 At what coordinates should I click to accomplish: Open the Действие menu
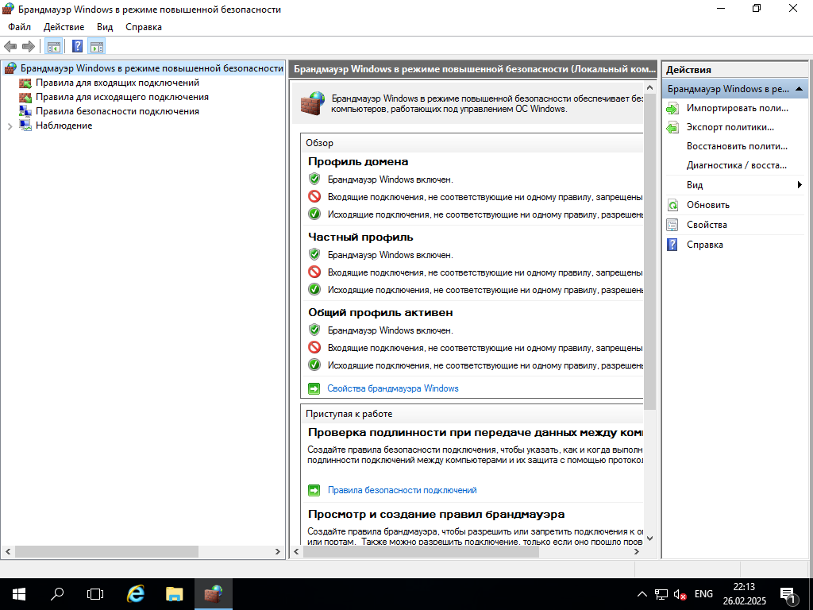click(64, 27)
